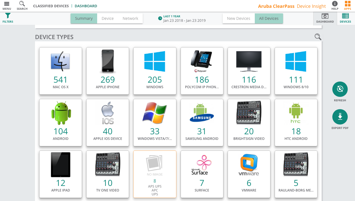Viewport: 355px width, 201px height.
Task: Click the Refresh round button
Action: pos(340,89)
